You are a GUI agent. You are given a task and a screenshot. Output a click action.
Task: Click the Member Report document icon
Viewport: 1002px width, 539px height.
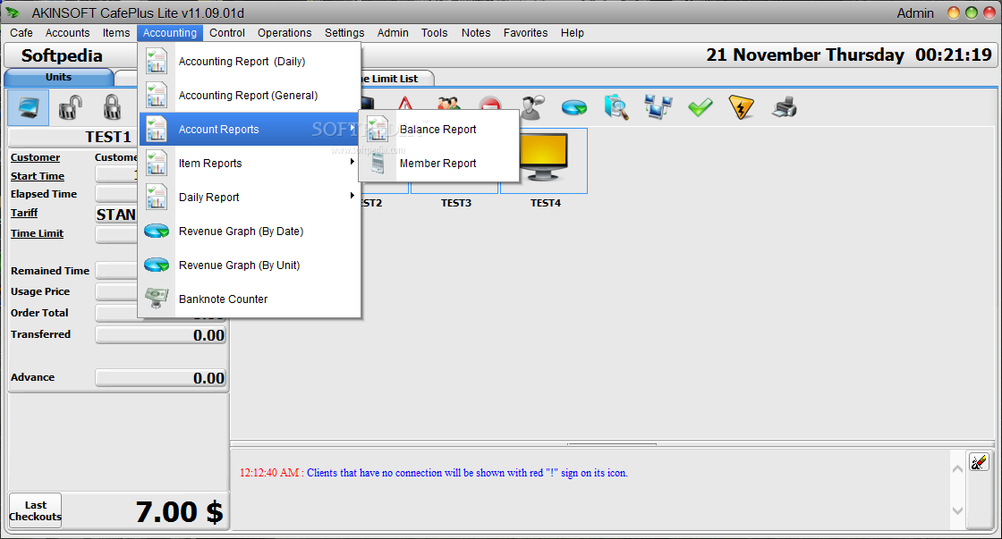coord(378,164)
